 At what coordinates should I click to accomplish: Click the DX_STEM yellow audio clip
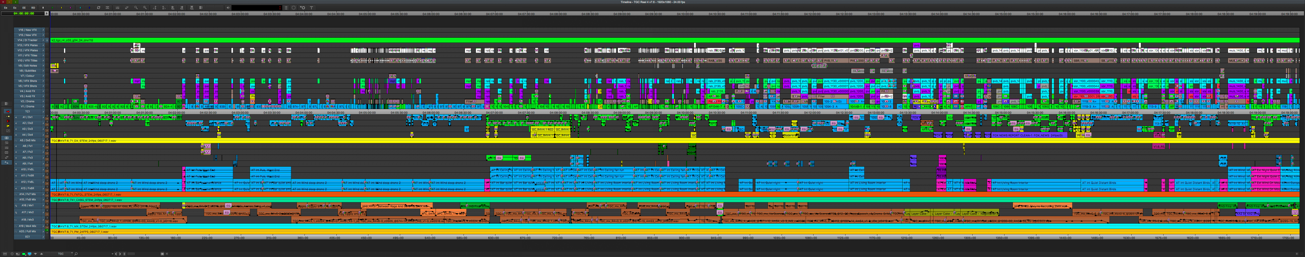674,140
